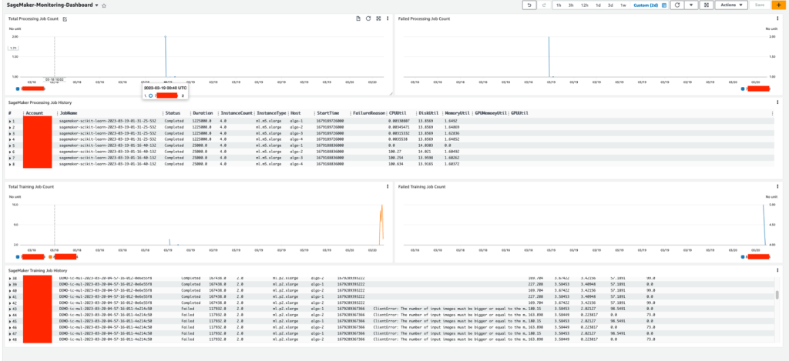Click the undo arrow in top toolbar
The height and width of the screenshot is (361, 789).
(530, 5)
